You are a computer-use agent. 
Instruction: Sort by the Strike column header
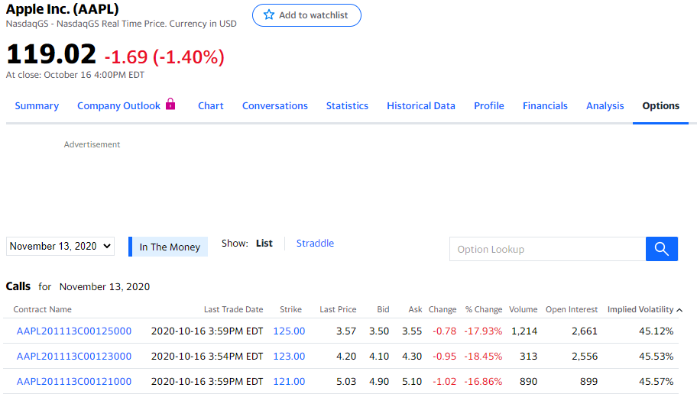click(x=290, y=310)
